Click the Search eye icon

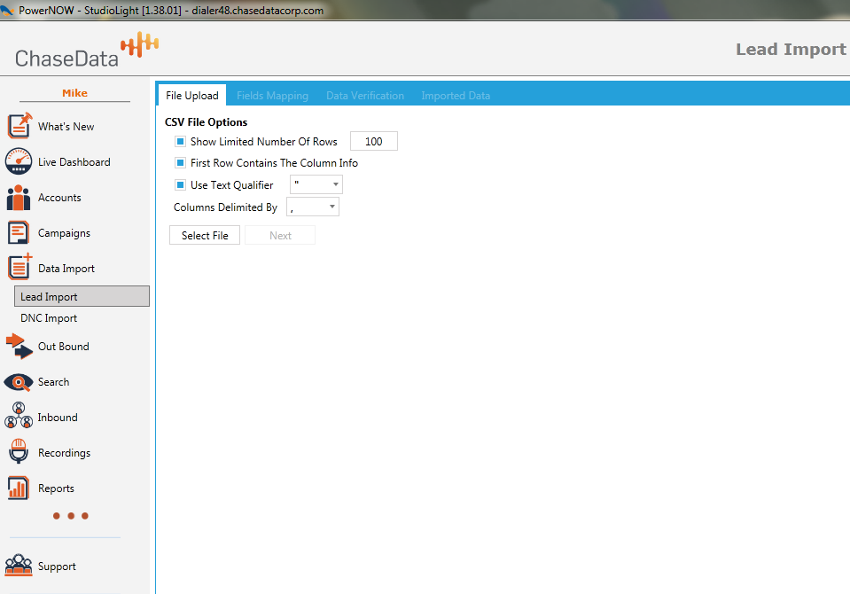click(x=19, y=381)
